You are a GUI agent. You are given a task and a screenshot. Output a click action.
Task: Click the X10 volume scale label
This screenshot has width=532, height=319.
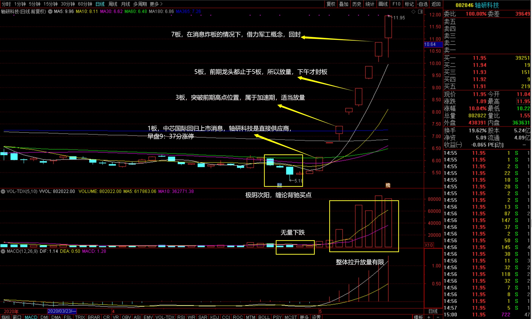[429, 245]
